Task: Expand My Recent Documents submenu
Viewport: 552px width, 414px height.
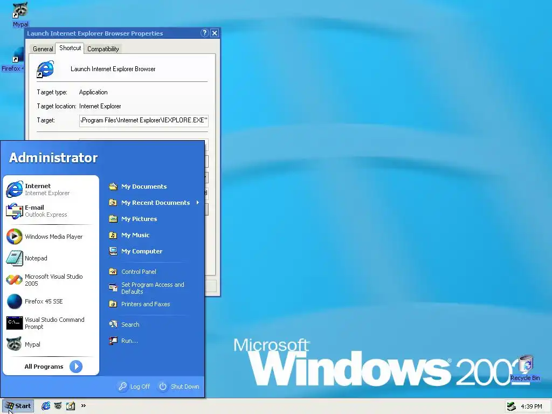Action: (x=154, y=203)
